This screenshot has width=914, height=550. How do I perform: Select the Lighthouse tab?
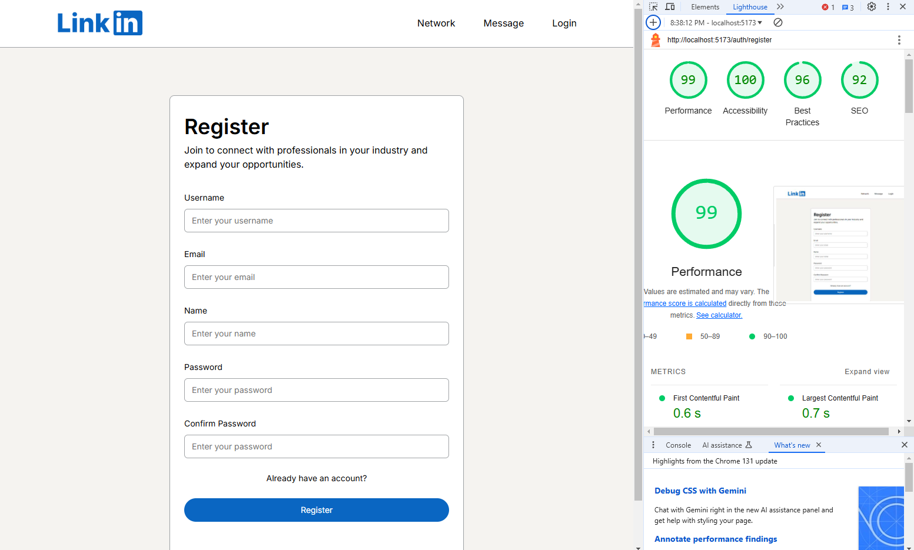[x=750, y=7]
